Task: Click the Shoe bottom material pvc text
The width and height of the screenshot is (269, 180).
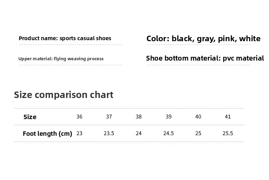Action: coord(205,58)
